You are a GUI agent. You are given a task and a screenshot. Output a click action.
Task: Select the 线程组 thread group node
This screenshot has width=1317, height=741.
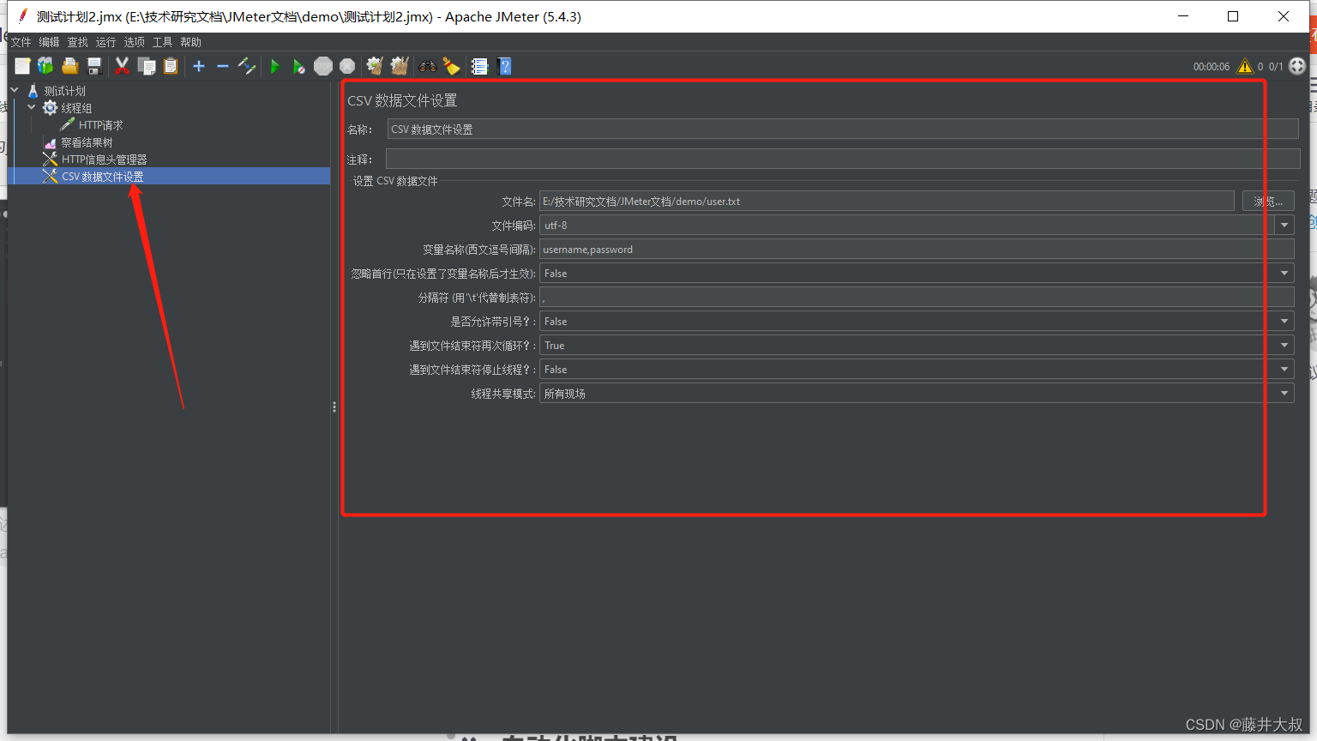(x=76, y=108)
